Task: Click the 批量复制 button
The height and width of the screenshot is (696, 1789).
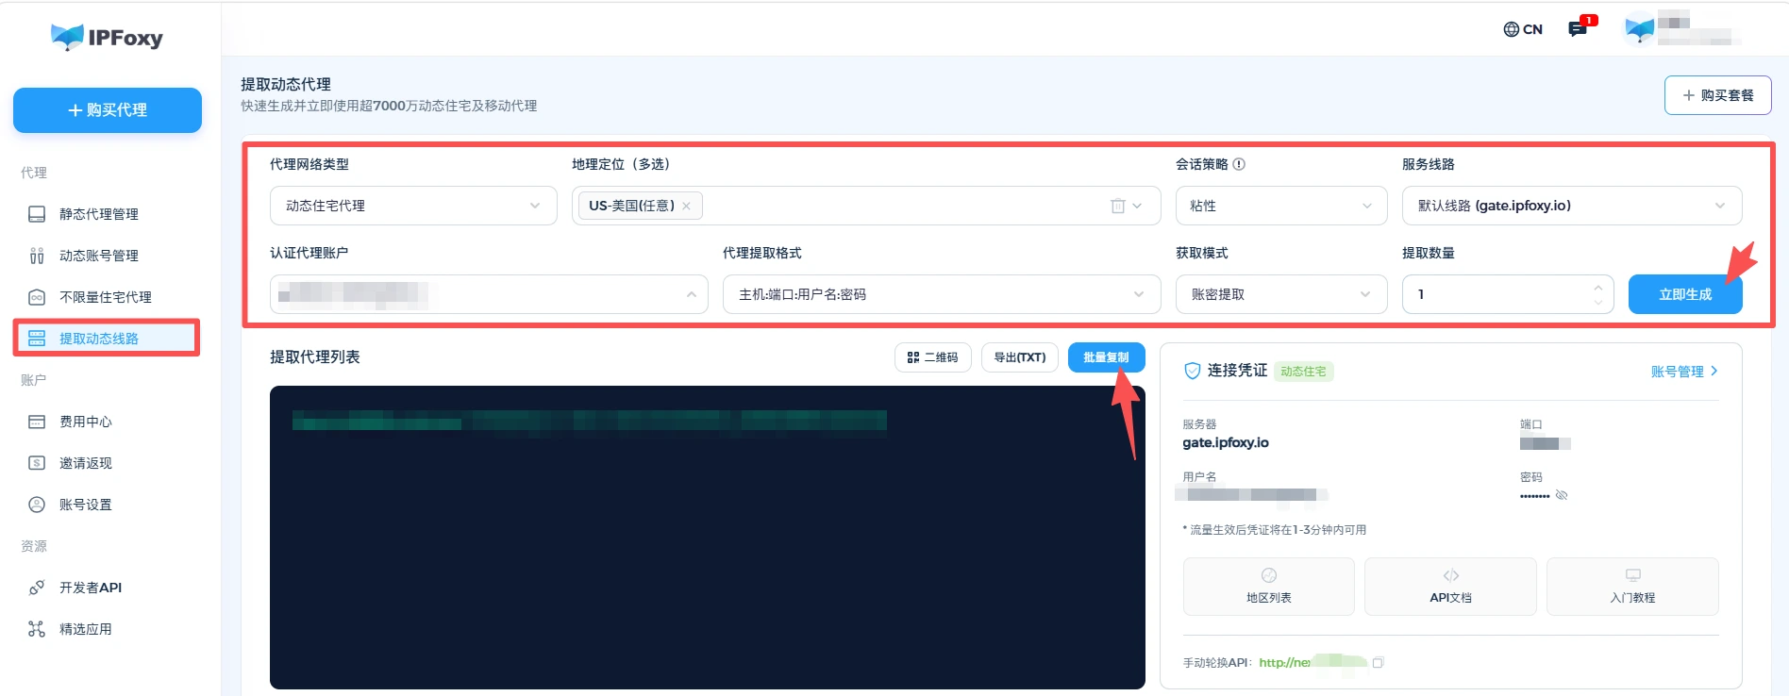Action: click(1107, 357)
